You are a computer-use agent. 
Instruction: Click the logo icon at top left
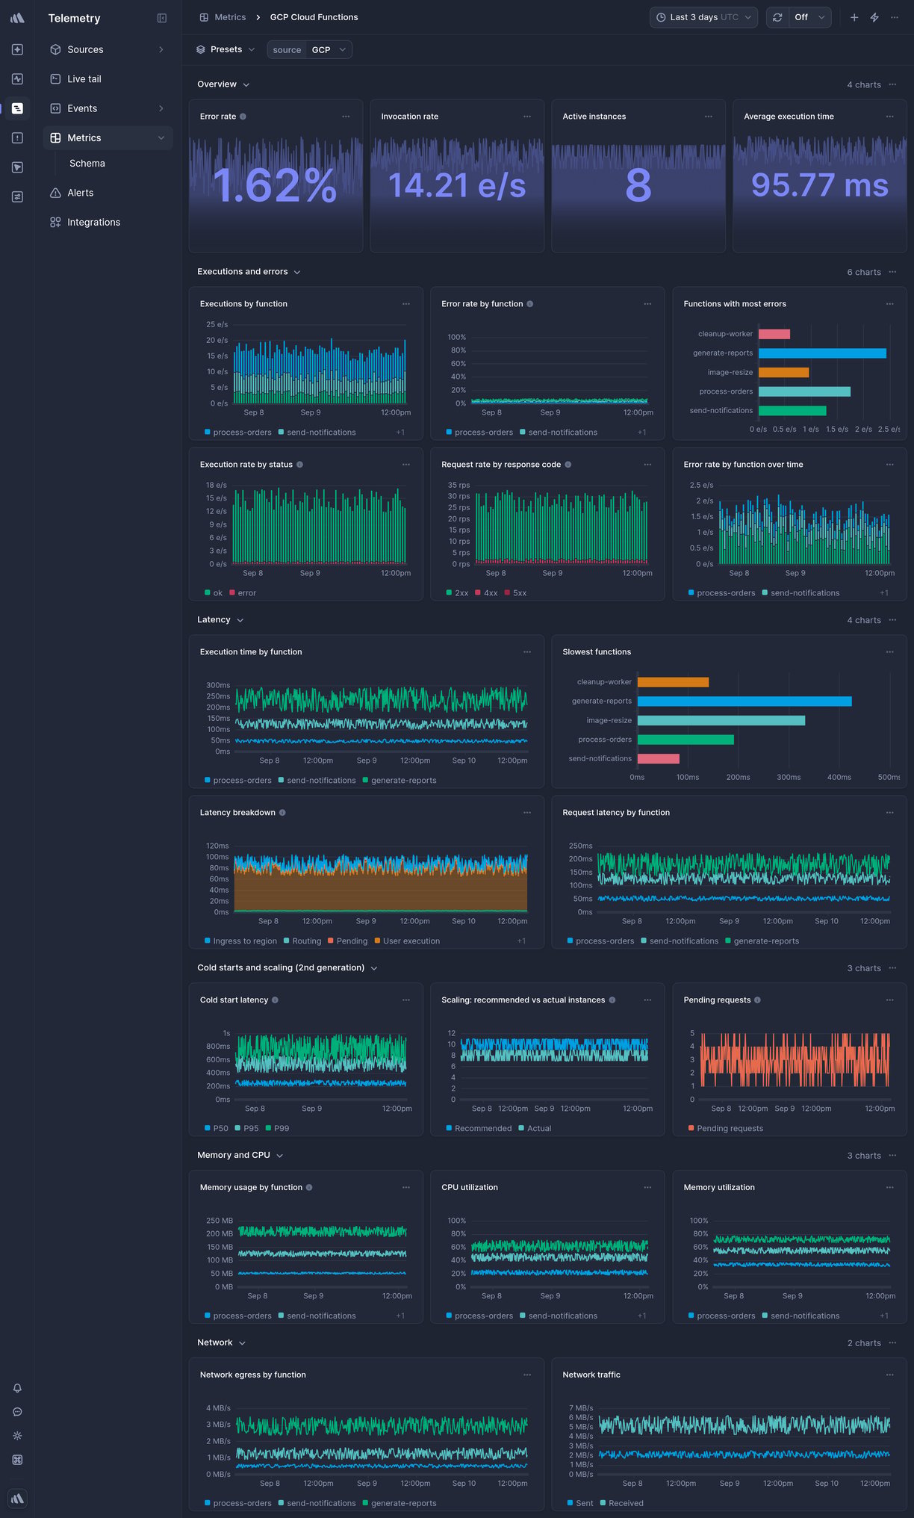[17, 18]
